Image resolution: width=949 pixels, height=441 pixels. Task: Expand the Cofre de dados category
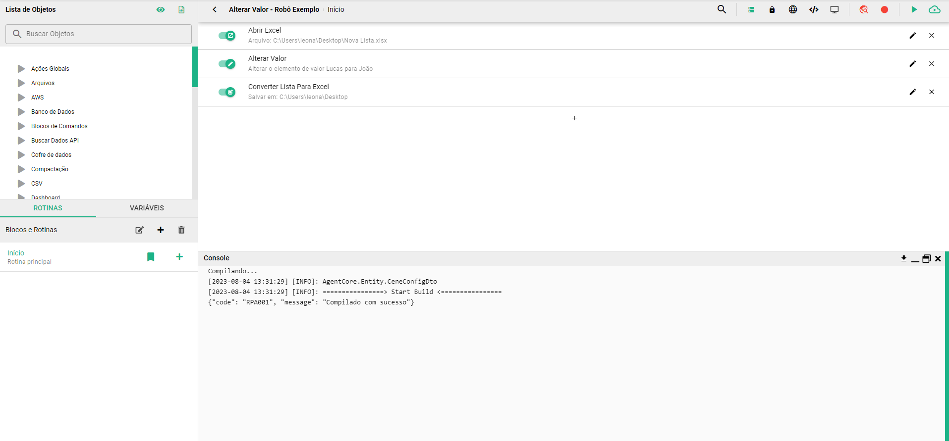point(21,155)
